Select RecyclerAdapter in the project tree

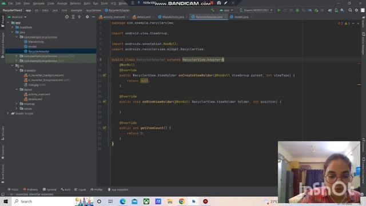pyautogui.click(x=38, y=51)
